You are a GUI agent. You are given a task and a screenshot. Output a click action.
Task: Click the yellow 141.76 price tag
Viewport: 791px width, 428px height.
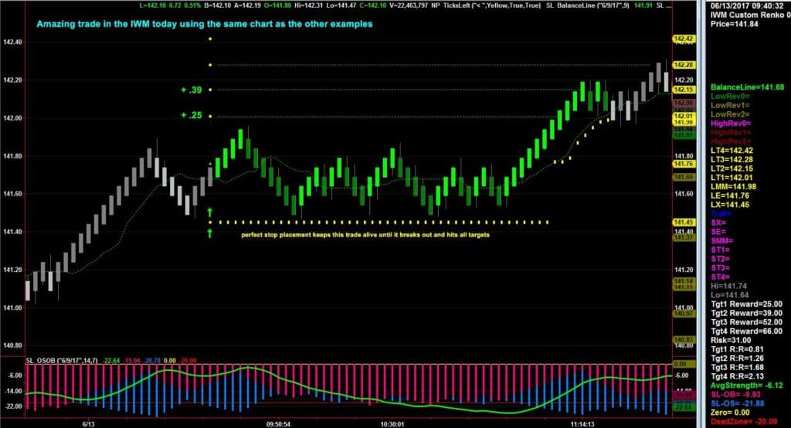[x=684, y=164]
